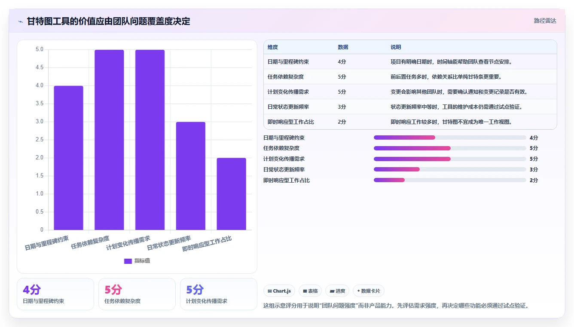Click the 日期与里程碑约束 chart bar
This screenshot has width=574, height=327.
pyautogui.click(x=68, y=158)
